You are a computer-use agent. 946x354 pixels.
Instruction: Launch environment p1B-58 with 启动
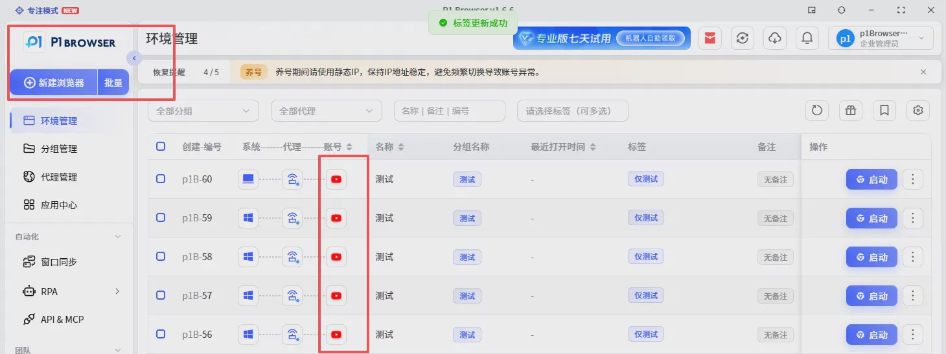point(871,257)
